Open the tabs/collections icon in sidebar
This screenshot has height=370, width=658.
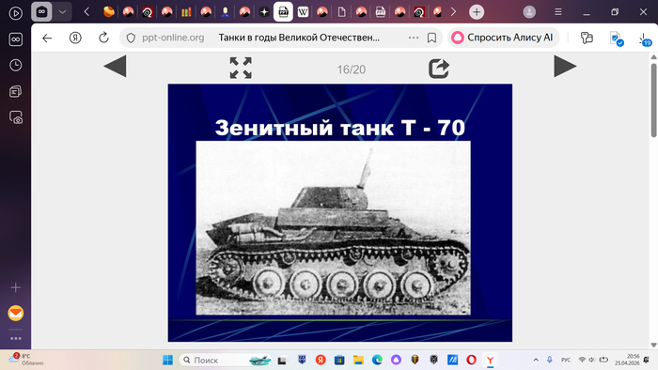point(16,91)
